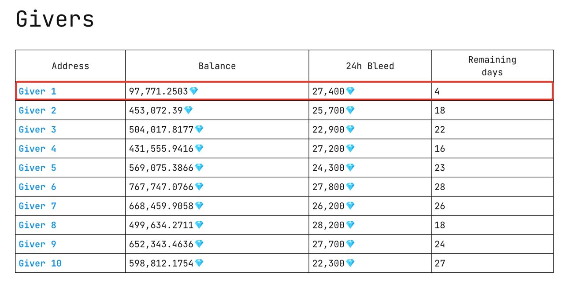Click the Balance column header
564x282 pixels.
[217, 66]
